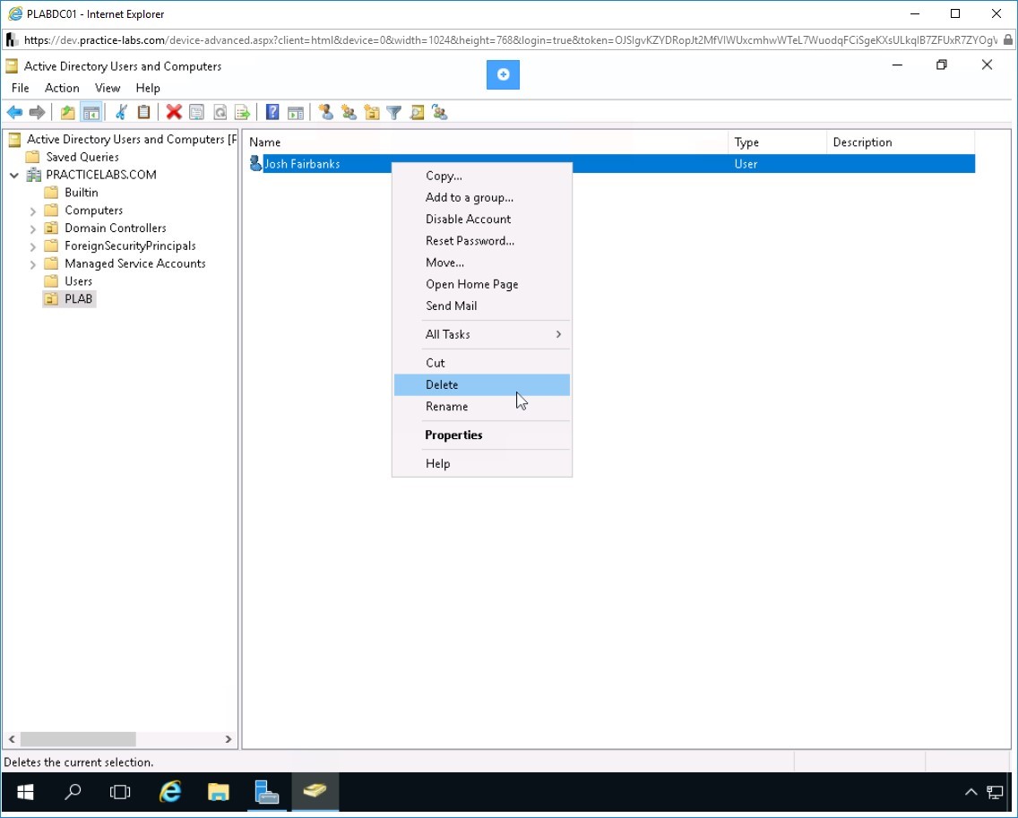Open the View menu
Viewport: 1018px width, 818px height.
point(108,88)
